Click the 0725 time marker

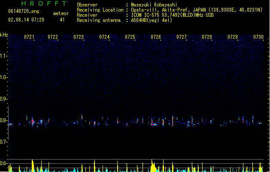130,37
